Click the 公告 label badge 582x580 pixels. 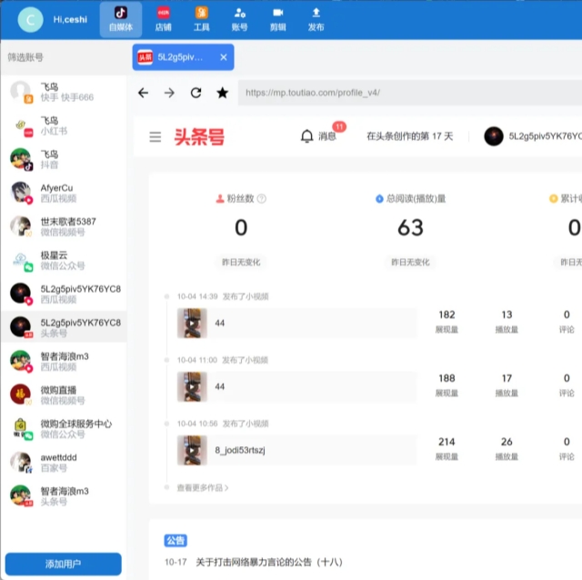coord(176,540)
